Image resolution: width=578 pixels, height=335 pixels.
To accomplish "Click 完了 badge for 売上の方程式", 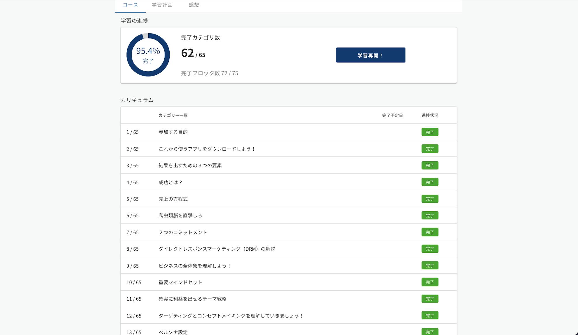I will 430,199.
